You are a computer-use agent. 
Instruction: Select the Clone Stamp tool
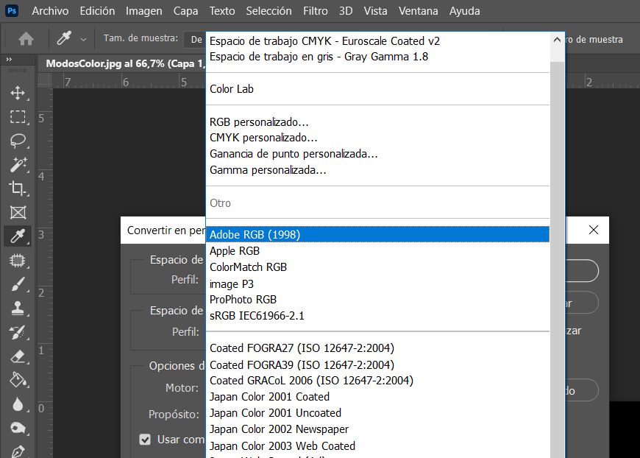[x=18, y=308]
